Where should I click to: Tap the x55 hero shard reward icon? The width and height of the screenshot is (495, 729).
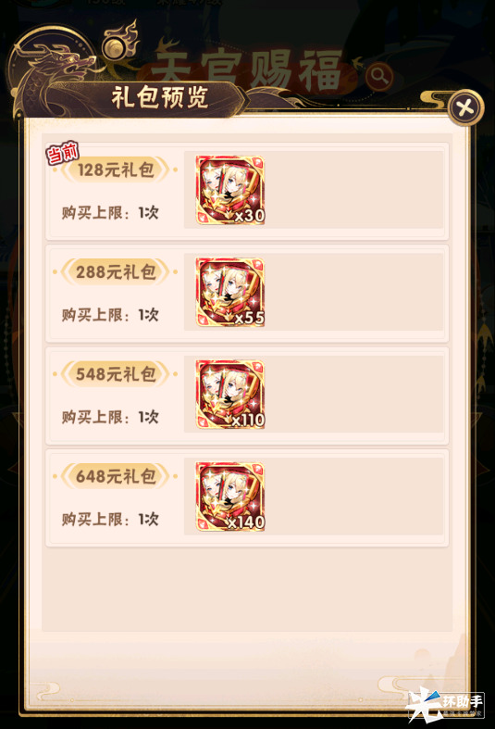click(x=230, y=293)
